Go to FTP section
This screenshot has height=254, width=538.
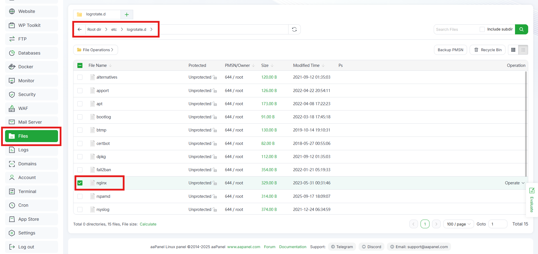tap(31, 39)
